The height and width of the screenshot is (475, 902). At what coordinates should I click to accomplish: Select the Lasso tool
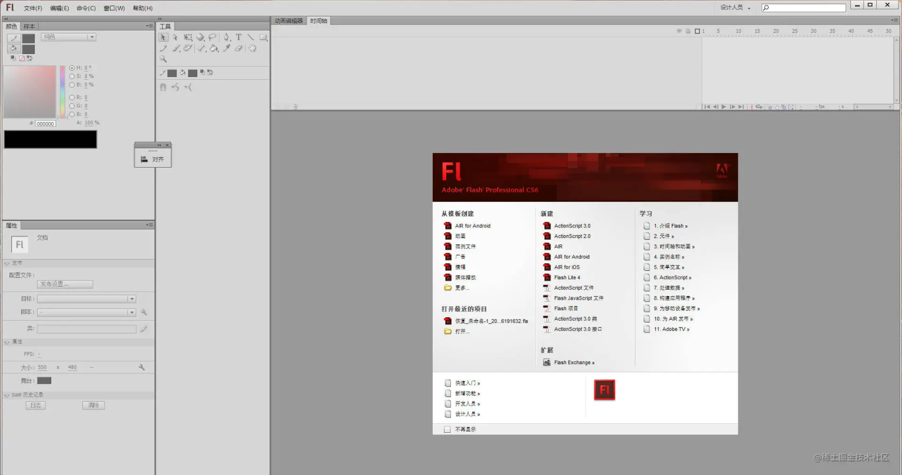[212, 37]
